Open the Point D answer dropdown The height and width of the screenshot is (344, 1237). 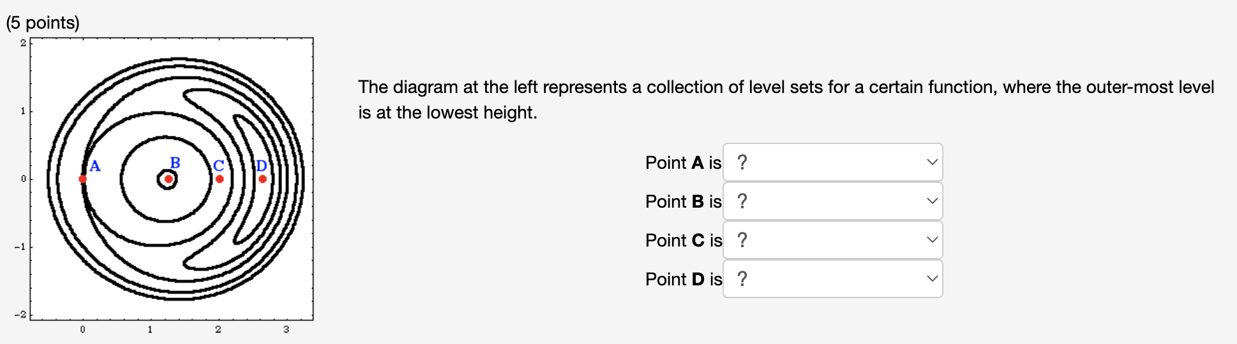[832, 279]
